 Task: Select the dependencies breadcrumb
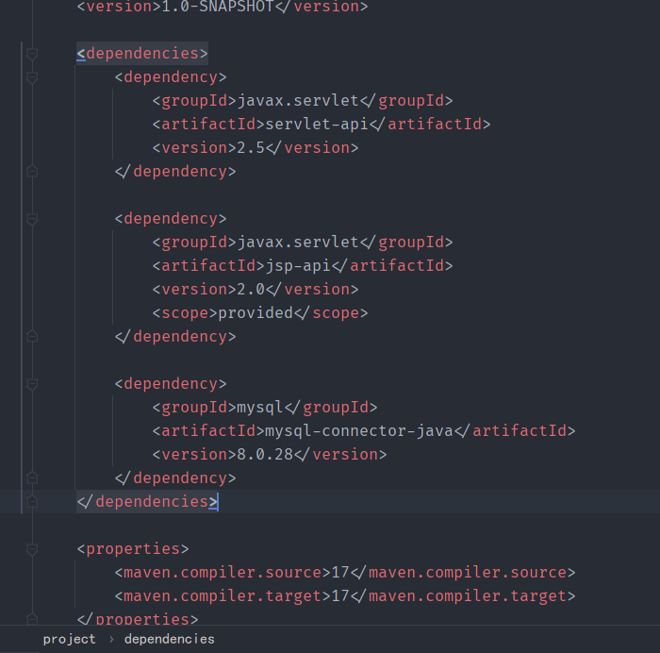pyautogui.click(x=169, y=639)
